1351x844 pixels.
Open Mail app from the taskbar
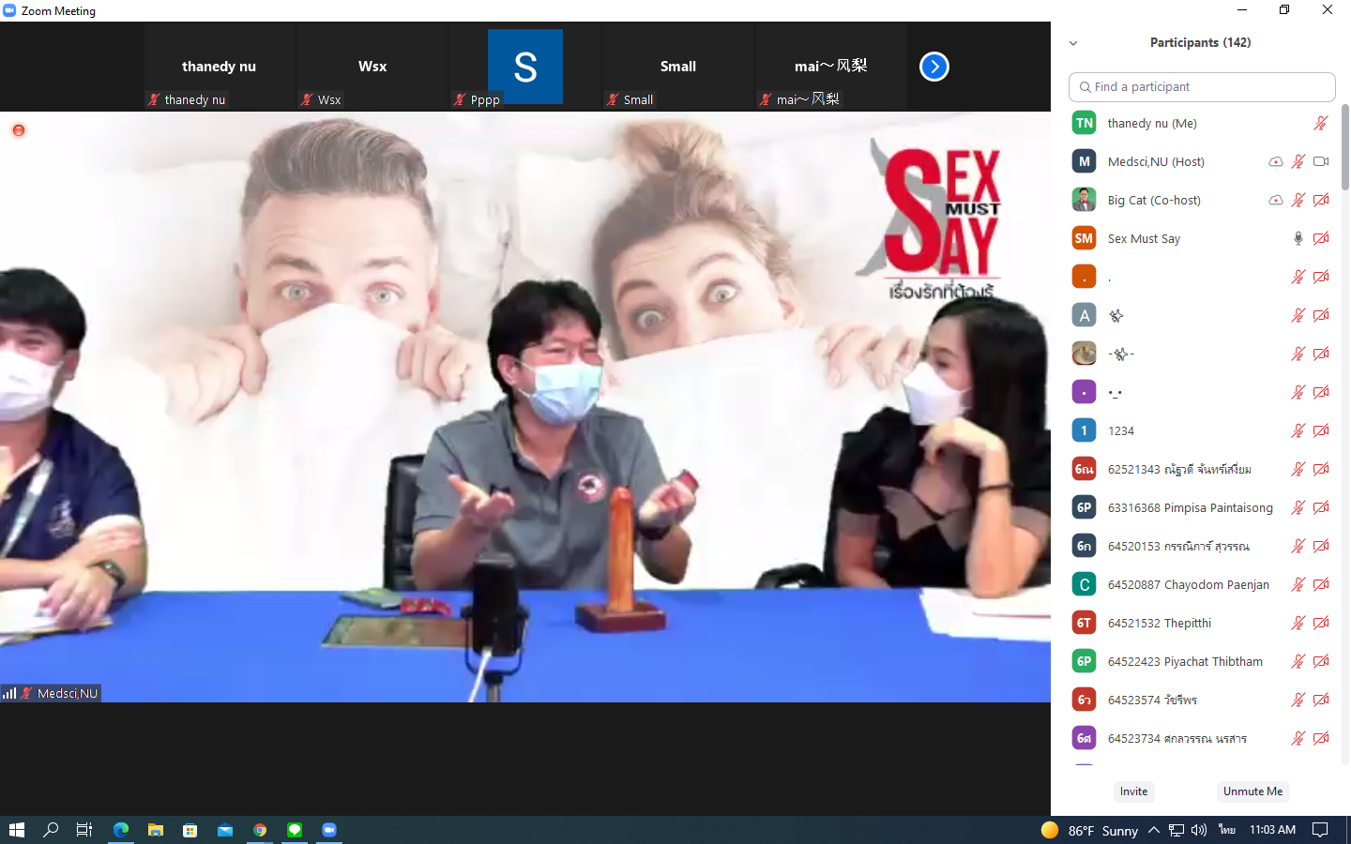tap(225, 830)
